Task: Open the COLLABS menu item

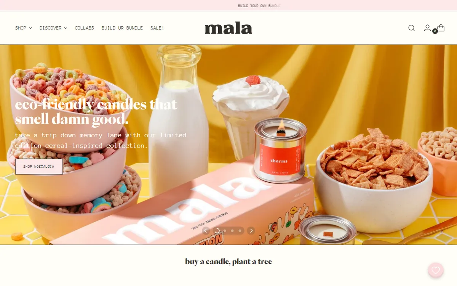Action: click(x=85, y=28)
